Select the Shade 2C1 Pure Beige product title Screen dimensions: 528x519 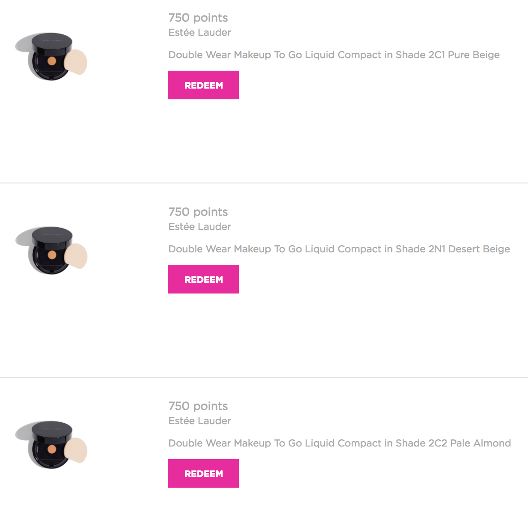334,55
